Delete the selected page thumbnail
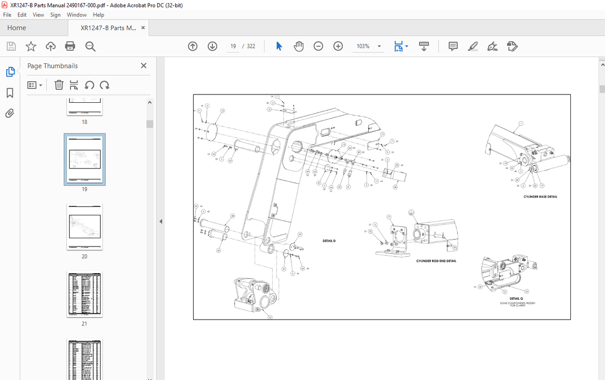605x380 pixels. (x=59, y=85)
